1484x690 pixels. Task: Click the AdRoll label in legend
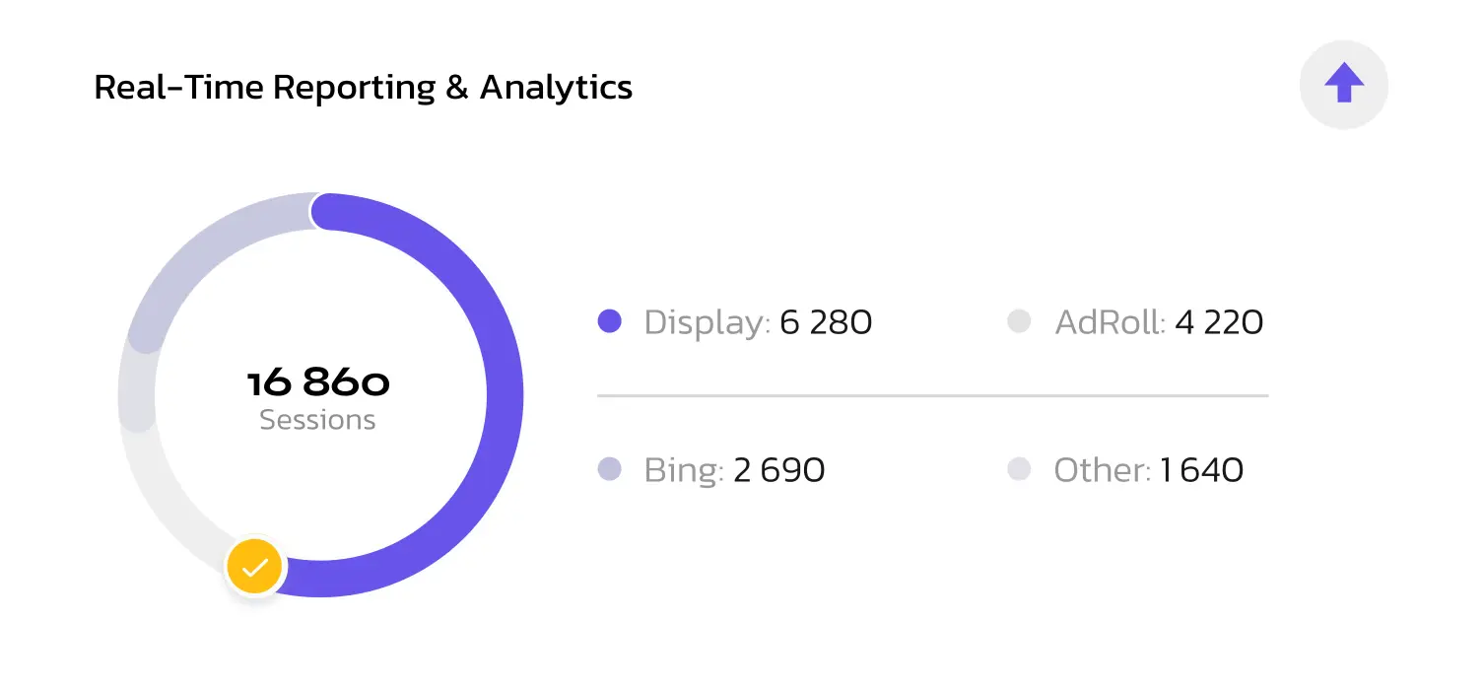pos(1111,322)
